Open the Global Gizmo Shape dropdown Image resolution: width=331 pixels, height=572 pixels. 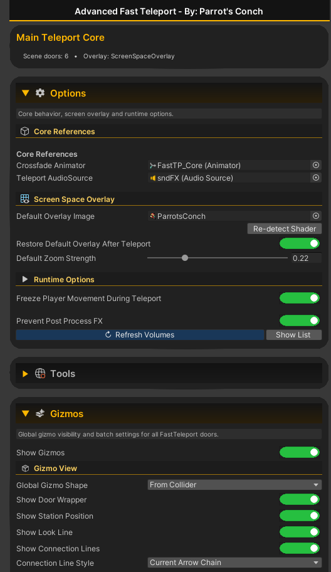(x=234, y=485)
